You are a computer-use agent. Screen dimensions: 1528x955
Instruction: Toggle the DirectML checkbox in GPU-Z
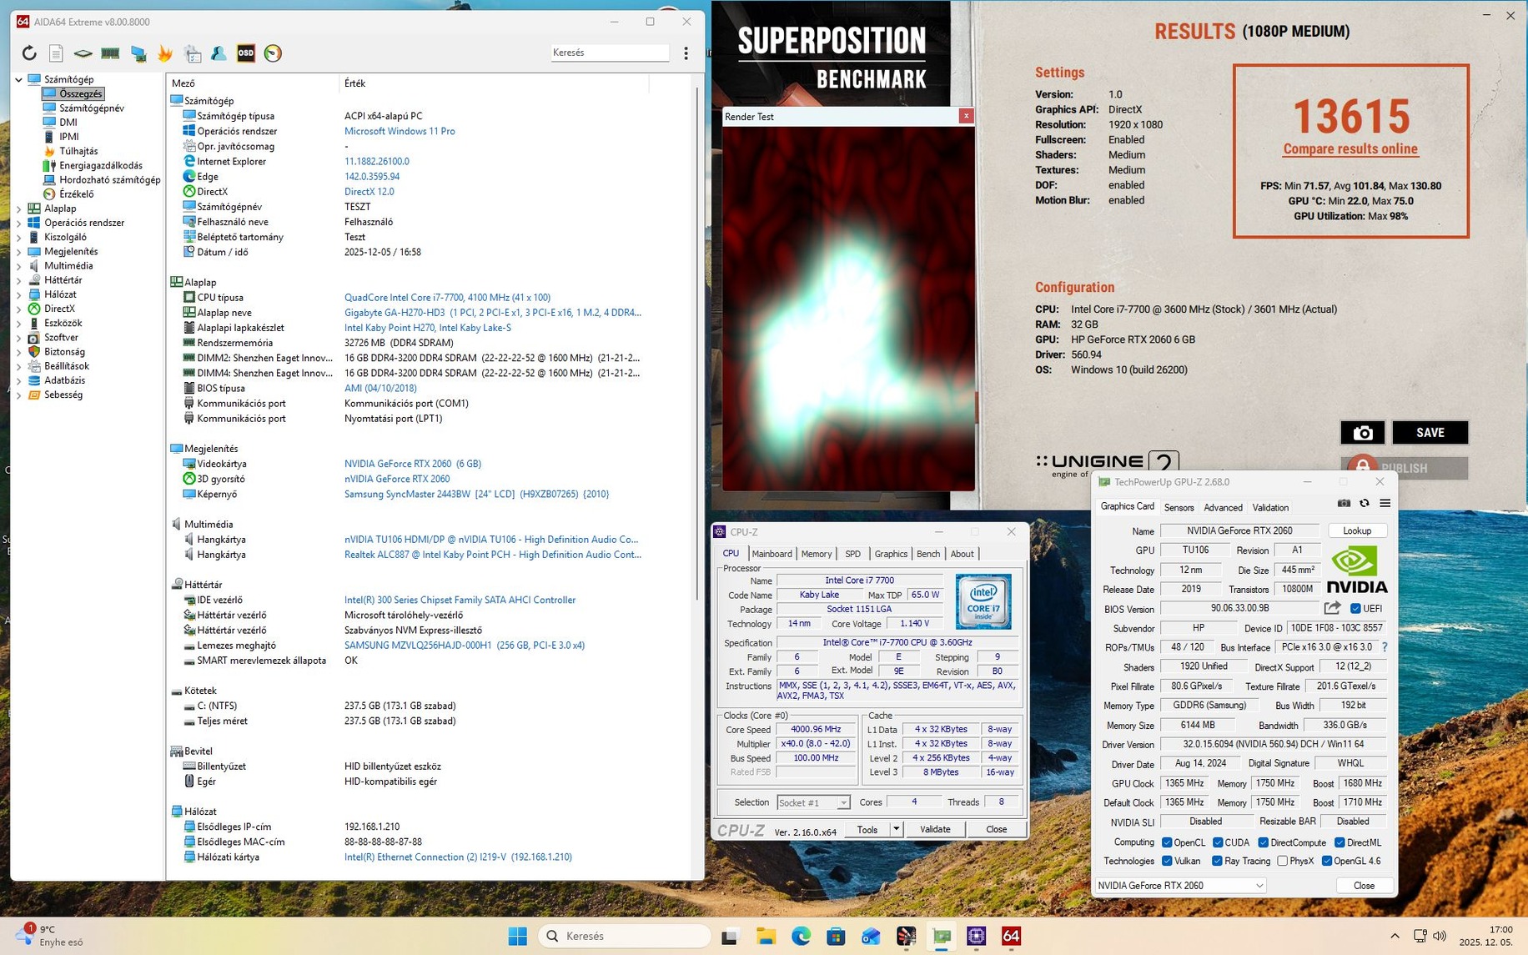pyautogui.click(x=1340, y=842)
